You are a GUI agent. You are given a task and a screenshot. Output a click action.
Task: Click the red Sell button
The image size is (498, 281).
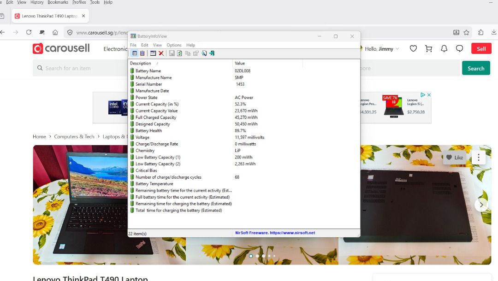tap(481, 48)
